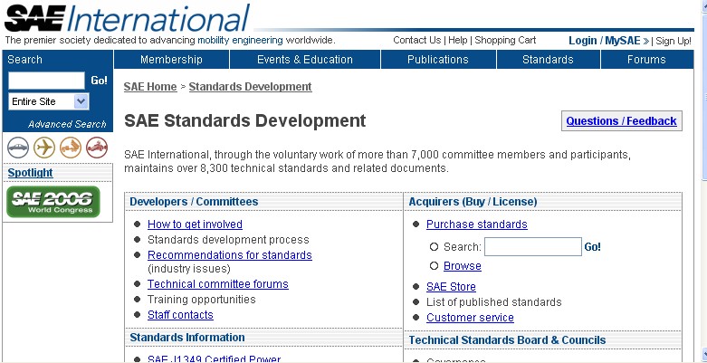Open the commercial vehicle icon section
707x363 pixels.
coord(71,148)
